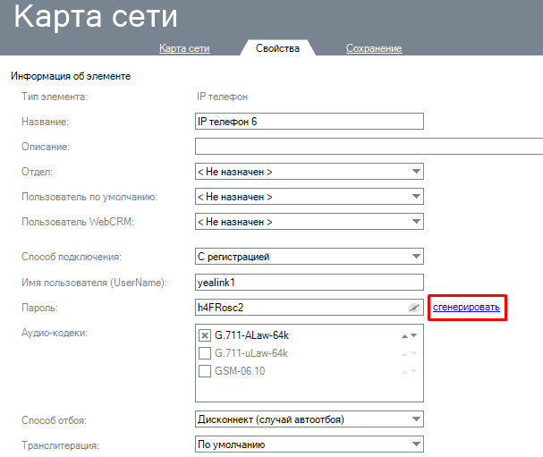This screenshot has width=543, height=457.
Task: Expand the Способ отбоя dropdown
Action: 309,419
